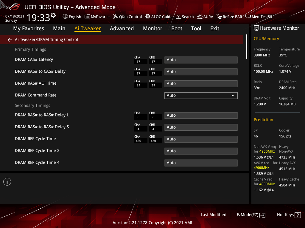Launch MemTest86 from the toolbar
The width and height of the screenshot is (305, 228).
click(259, 17)
